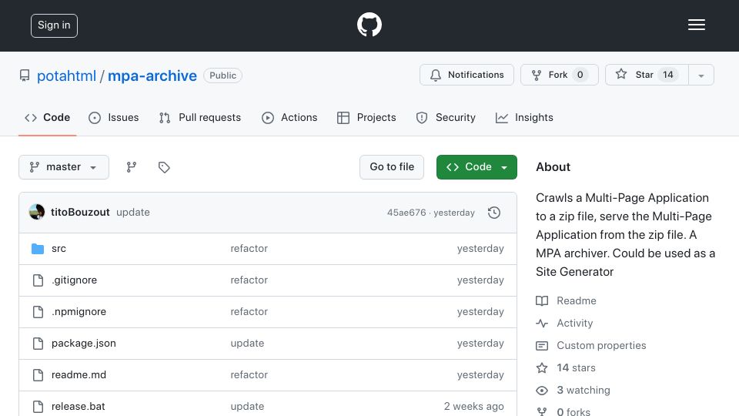Click the Notifications bell button
Screen dimensions: 739x416
466,75
